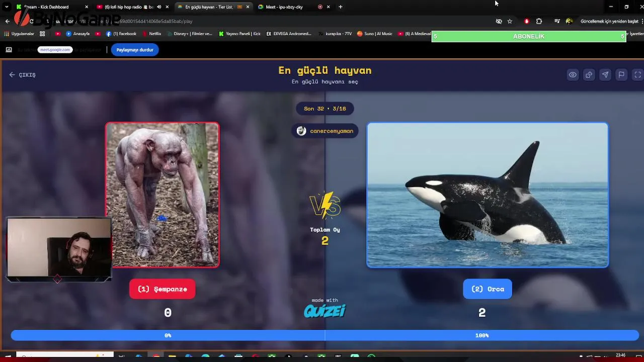Open the tab search dropdown arrow
Image resolution: width=644 pixels, height=362 pixels.
click(x=7, y=7)
